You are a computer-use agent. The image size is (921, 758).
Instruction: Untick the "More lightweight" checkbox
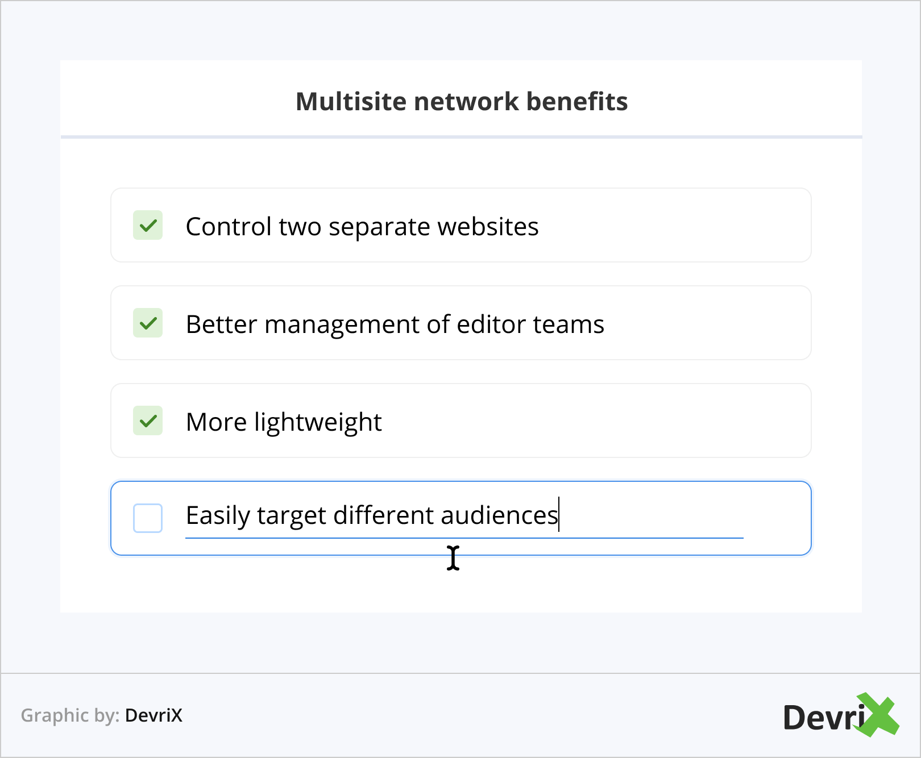(x=148, y=421)
